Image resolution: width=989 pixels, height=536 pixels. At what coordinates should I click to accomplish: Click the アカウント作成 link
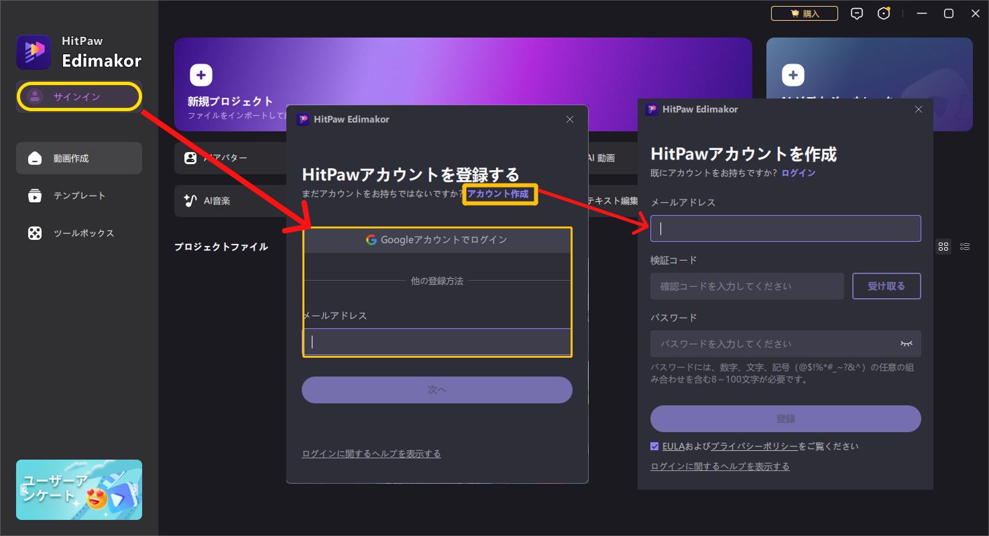pos(500,194)
